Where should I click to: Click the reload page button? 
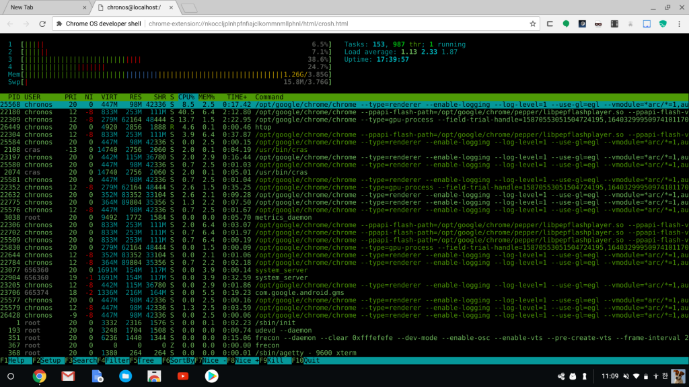[x=42, y=24]
